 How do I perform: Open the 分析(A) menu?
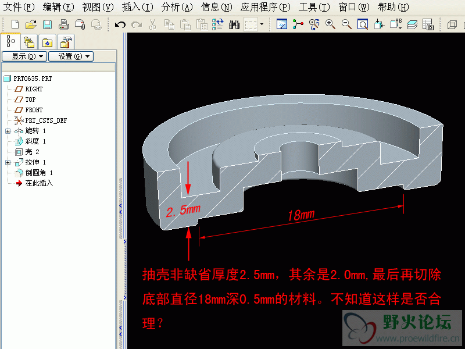(x=177, y=7)
